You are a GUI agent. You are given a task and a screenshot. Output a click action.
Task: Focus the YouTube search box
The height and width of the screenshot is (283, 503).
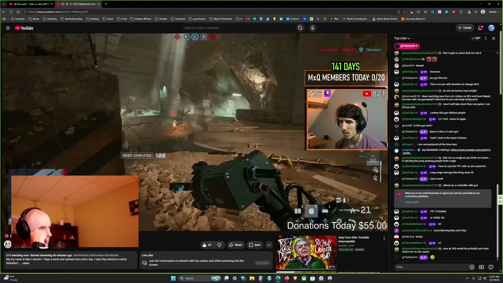pyautogui.click(x=239, y=28)
